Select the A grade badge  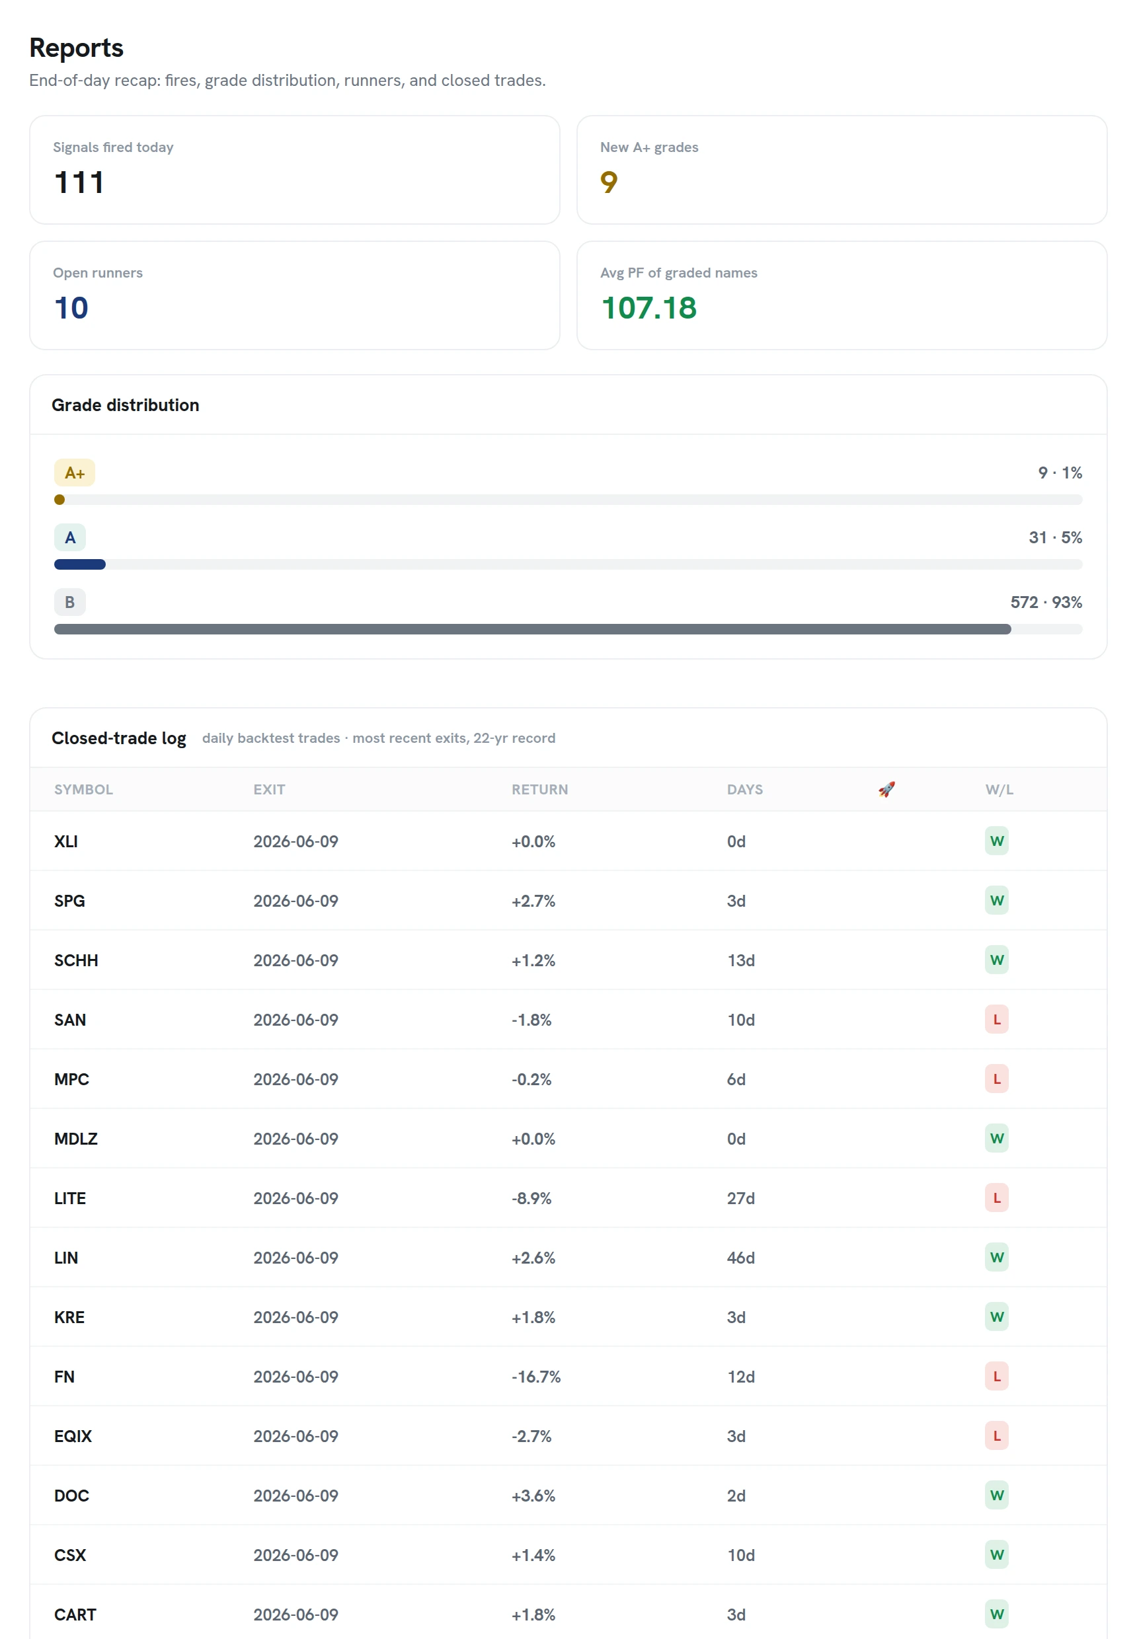[x=70, y=537]
